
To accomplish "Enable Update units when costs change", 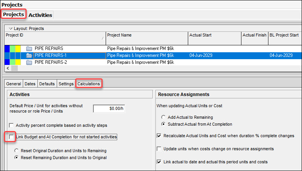I will tap(160, 149).
